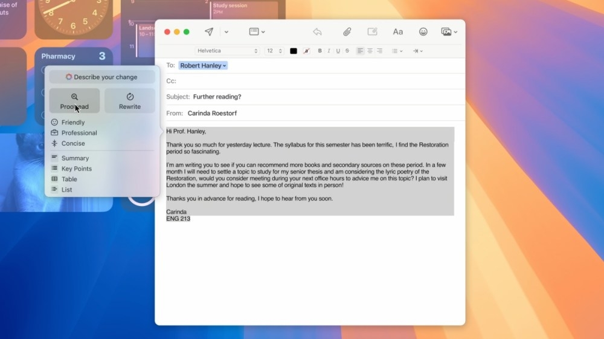Viewport: 604px width, 339px height.
Task: Toggle underline formatting
Action: coord(338,51)
